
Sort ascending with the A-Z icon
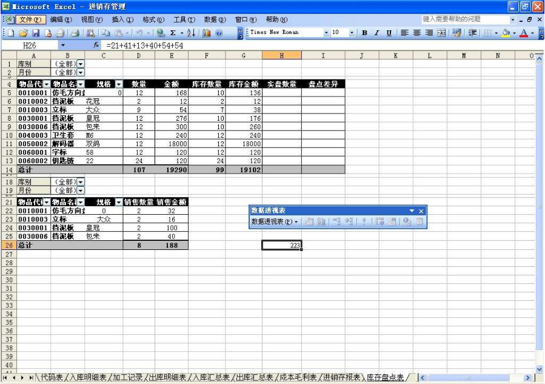[191, 33]
